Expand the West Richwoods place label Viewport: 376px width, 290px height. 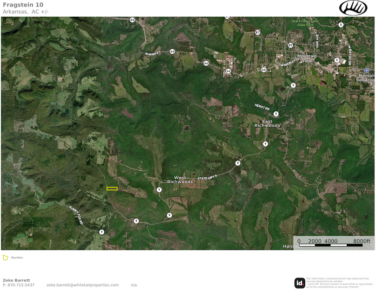coord(181,179)
